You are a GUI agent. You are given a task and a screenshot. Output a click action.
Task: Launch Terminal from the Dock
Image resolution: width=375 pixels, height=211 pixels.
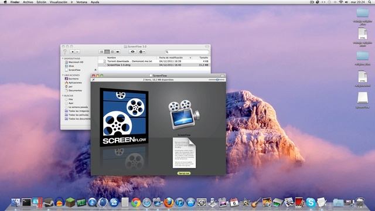(26, 202)
